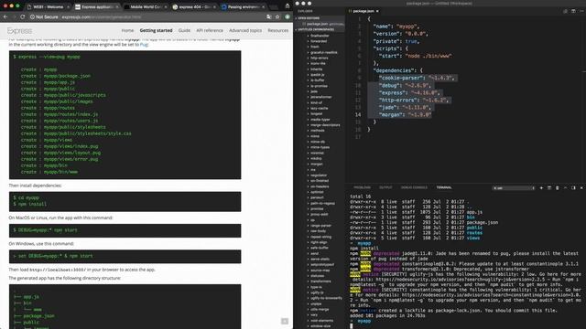Viewport: 586px width, 329px height.
Task: Open the translate icon in address bar
Action: pyautogui.click(x=268, y=16)
